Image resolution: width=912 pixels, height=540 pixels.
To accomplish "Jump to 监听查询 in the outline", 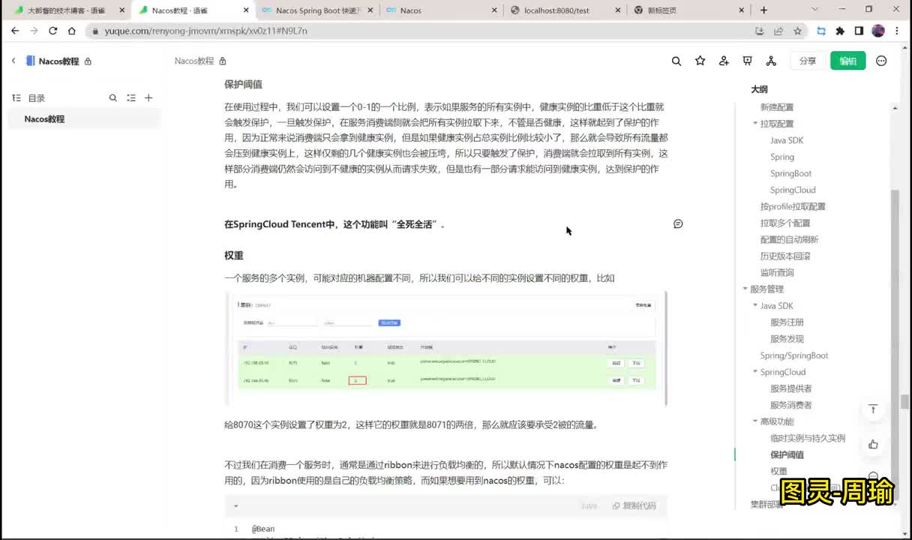I will click(777, 273).
